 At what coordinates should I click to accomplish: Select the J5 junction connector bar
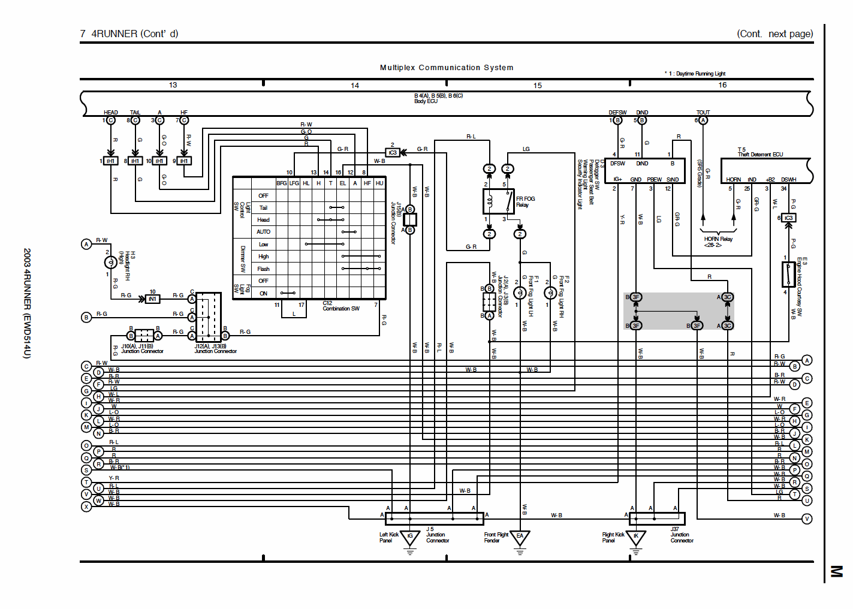[x=434, y=518]
